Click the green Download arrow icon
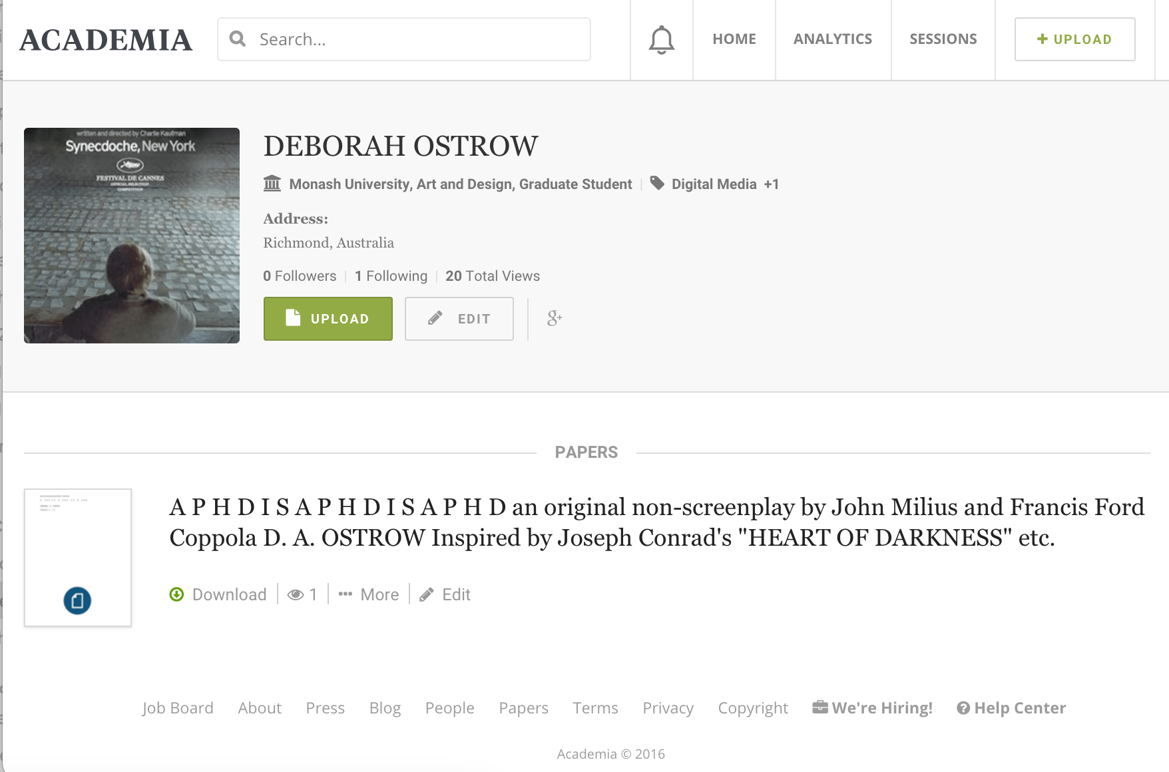 176,594
